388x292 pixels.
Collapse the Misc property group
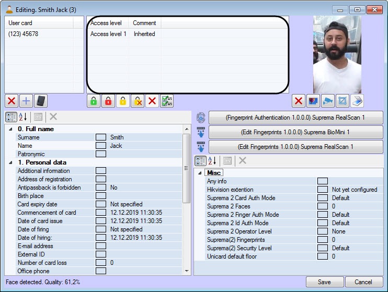coord(199,173)
